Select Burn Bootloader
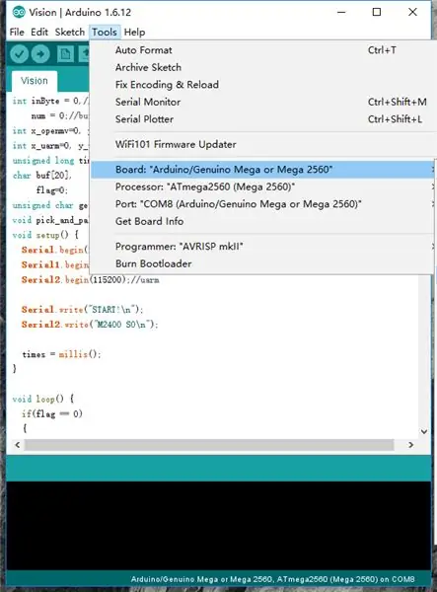437x592 pixels. pos(263,263)
